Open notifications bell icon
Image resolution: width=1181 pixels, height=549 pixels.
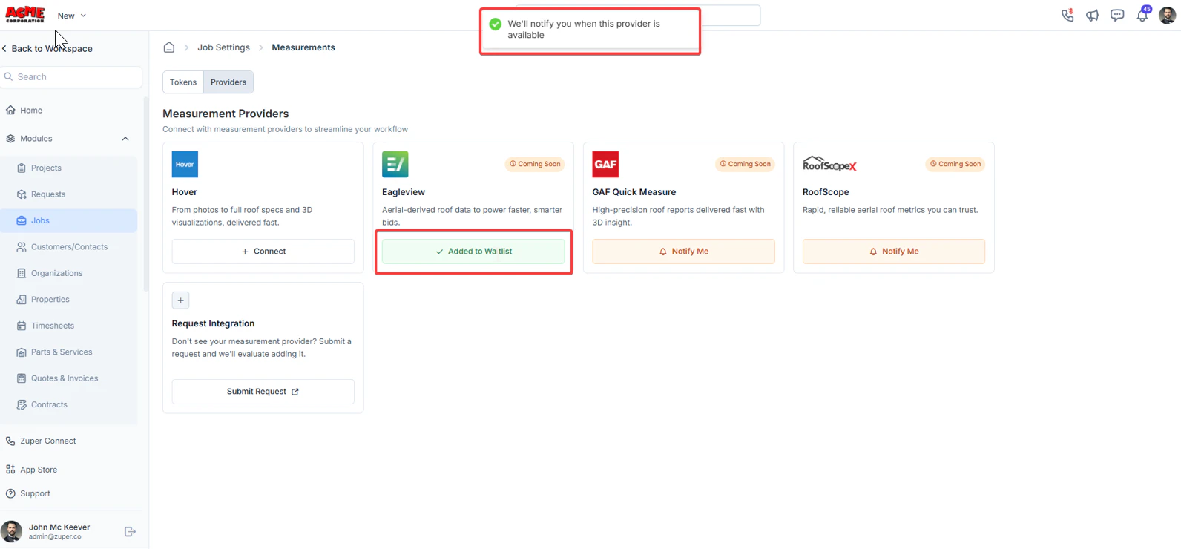[x=1142, y=15]
